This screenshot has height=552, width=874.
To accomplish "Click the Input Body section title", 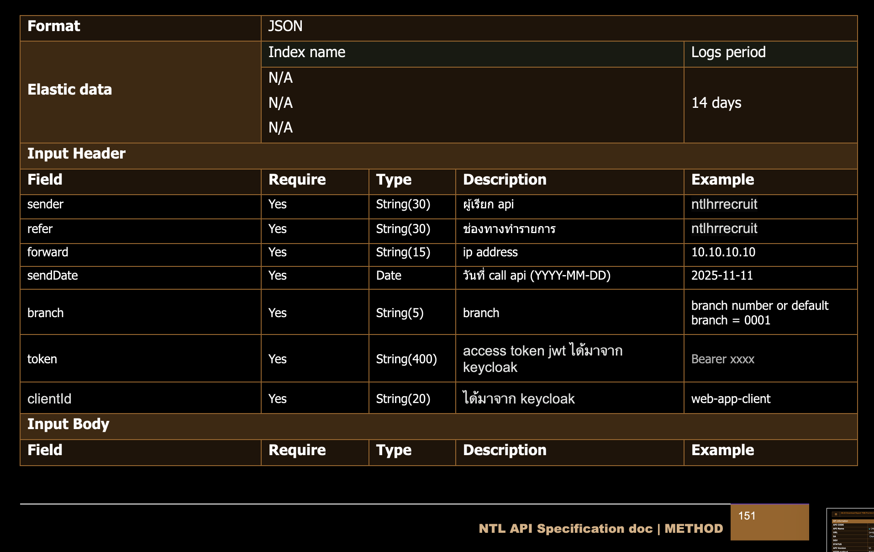I will 68,425.
